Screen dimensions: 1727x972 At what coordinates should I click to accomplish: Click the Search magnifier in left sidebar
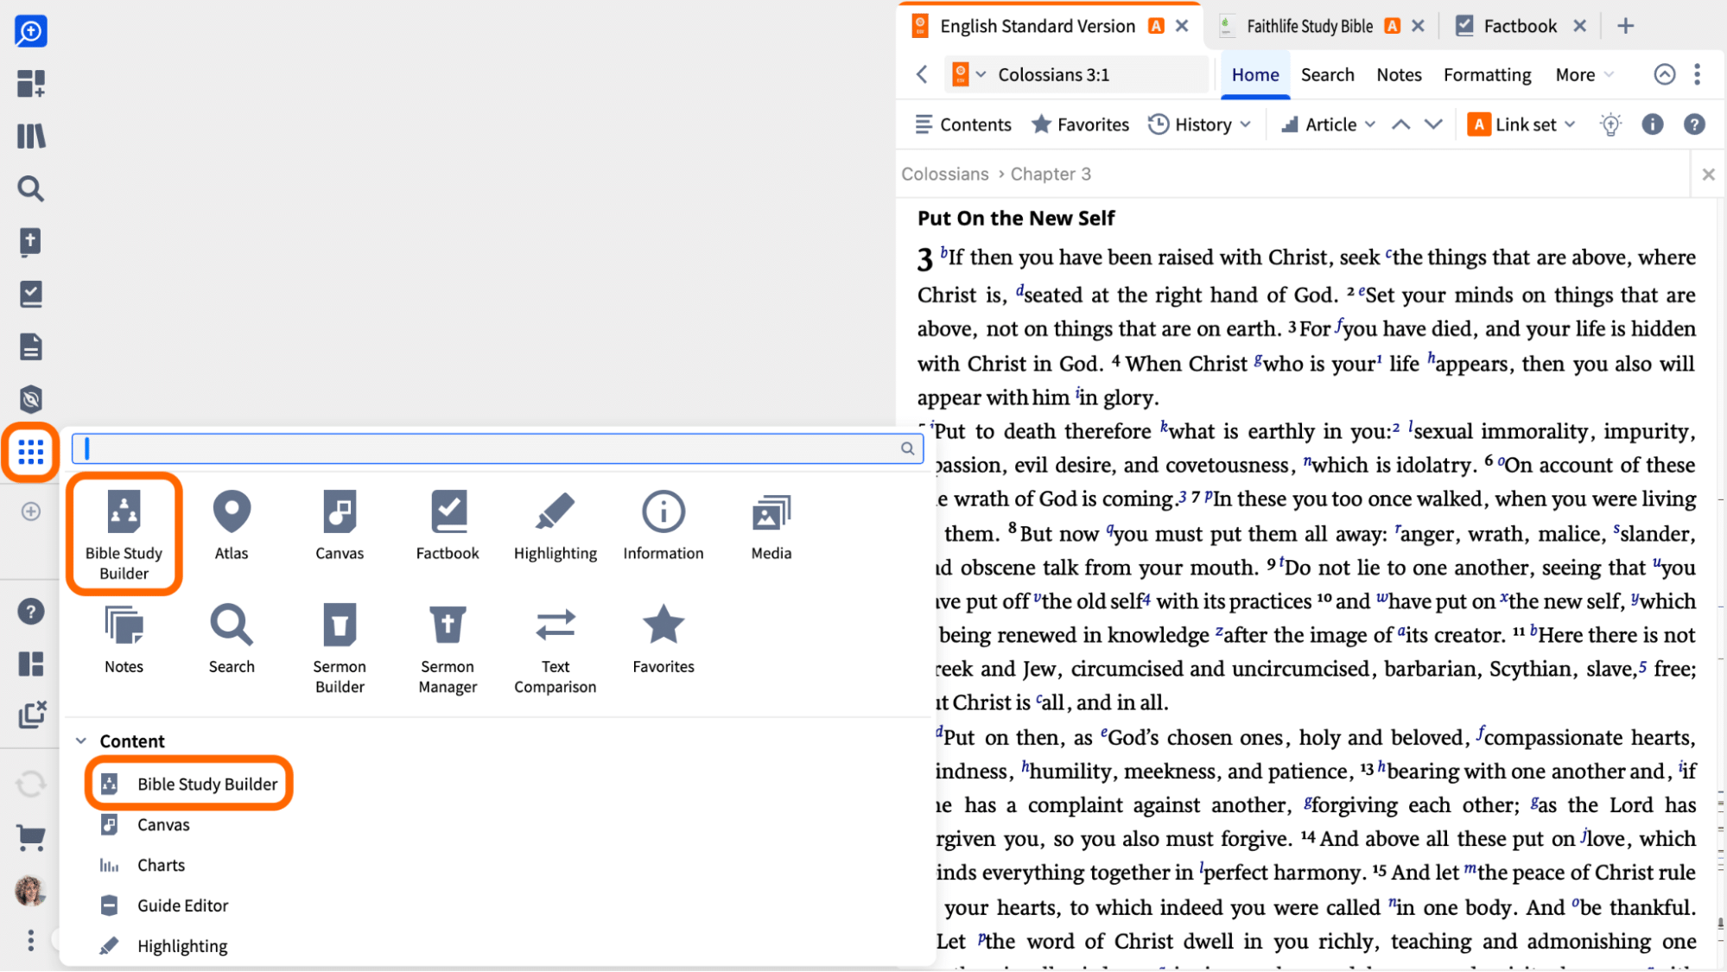tap(31, 188)
